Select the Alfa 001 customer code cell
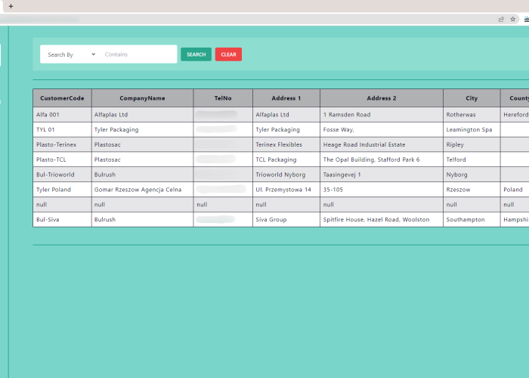Screen dimensions: 529x378 point(62,115)
